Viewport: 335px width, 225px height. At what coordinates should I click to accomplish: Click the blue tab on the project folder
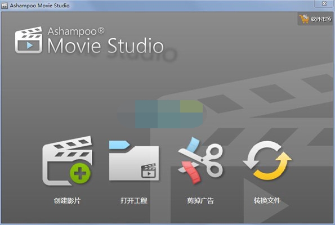[119, 145]
